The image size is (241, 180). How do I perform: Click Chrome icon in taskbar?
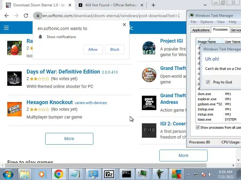coord(58,174)
